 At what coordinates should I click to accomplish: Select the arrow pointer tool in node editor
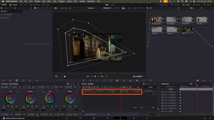(x=147, y=8)
